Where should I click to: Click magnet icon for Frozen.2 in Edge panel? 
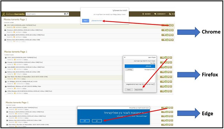point(170,112)
